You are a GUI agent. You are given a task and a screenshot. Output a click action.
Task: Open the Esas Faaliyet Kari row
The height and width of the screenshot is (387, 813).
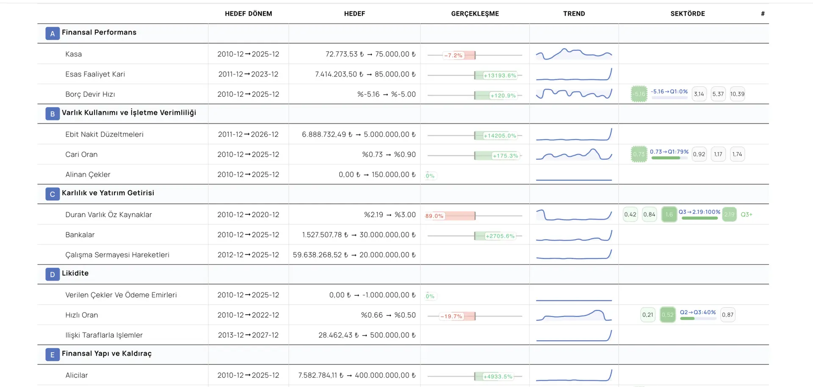95,74
